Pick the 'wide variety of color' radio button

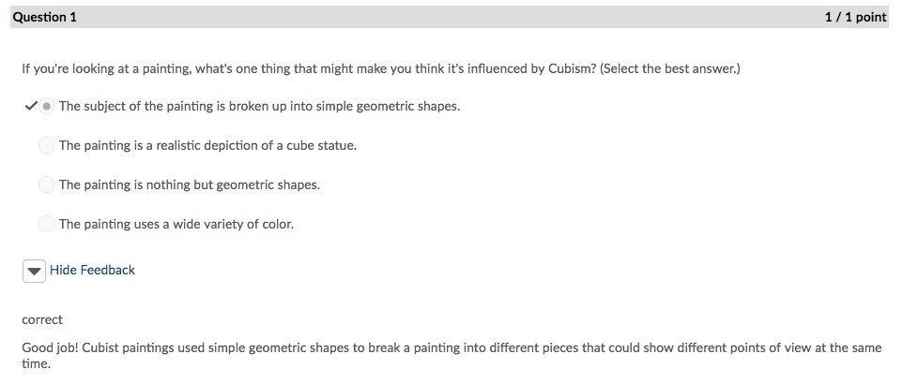tap(46, 224)
